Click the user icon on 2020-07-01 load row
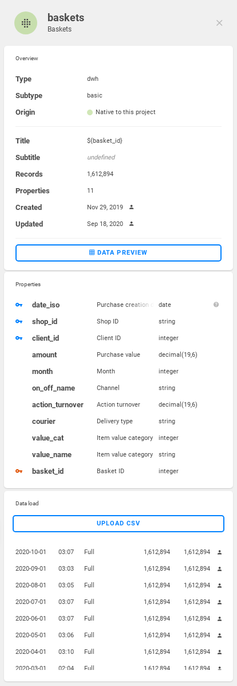The width and height of the screenshot is (237, 686). (x=220, y=602)
